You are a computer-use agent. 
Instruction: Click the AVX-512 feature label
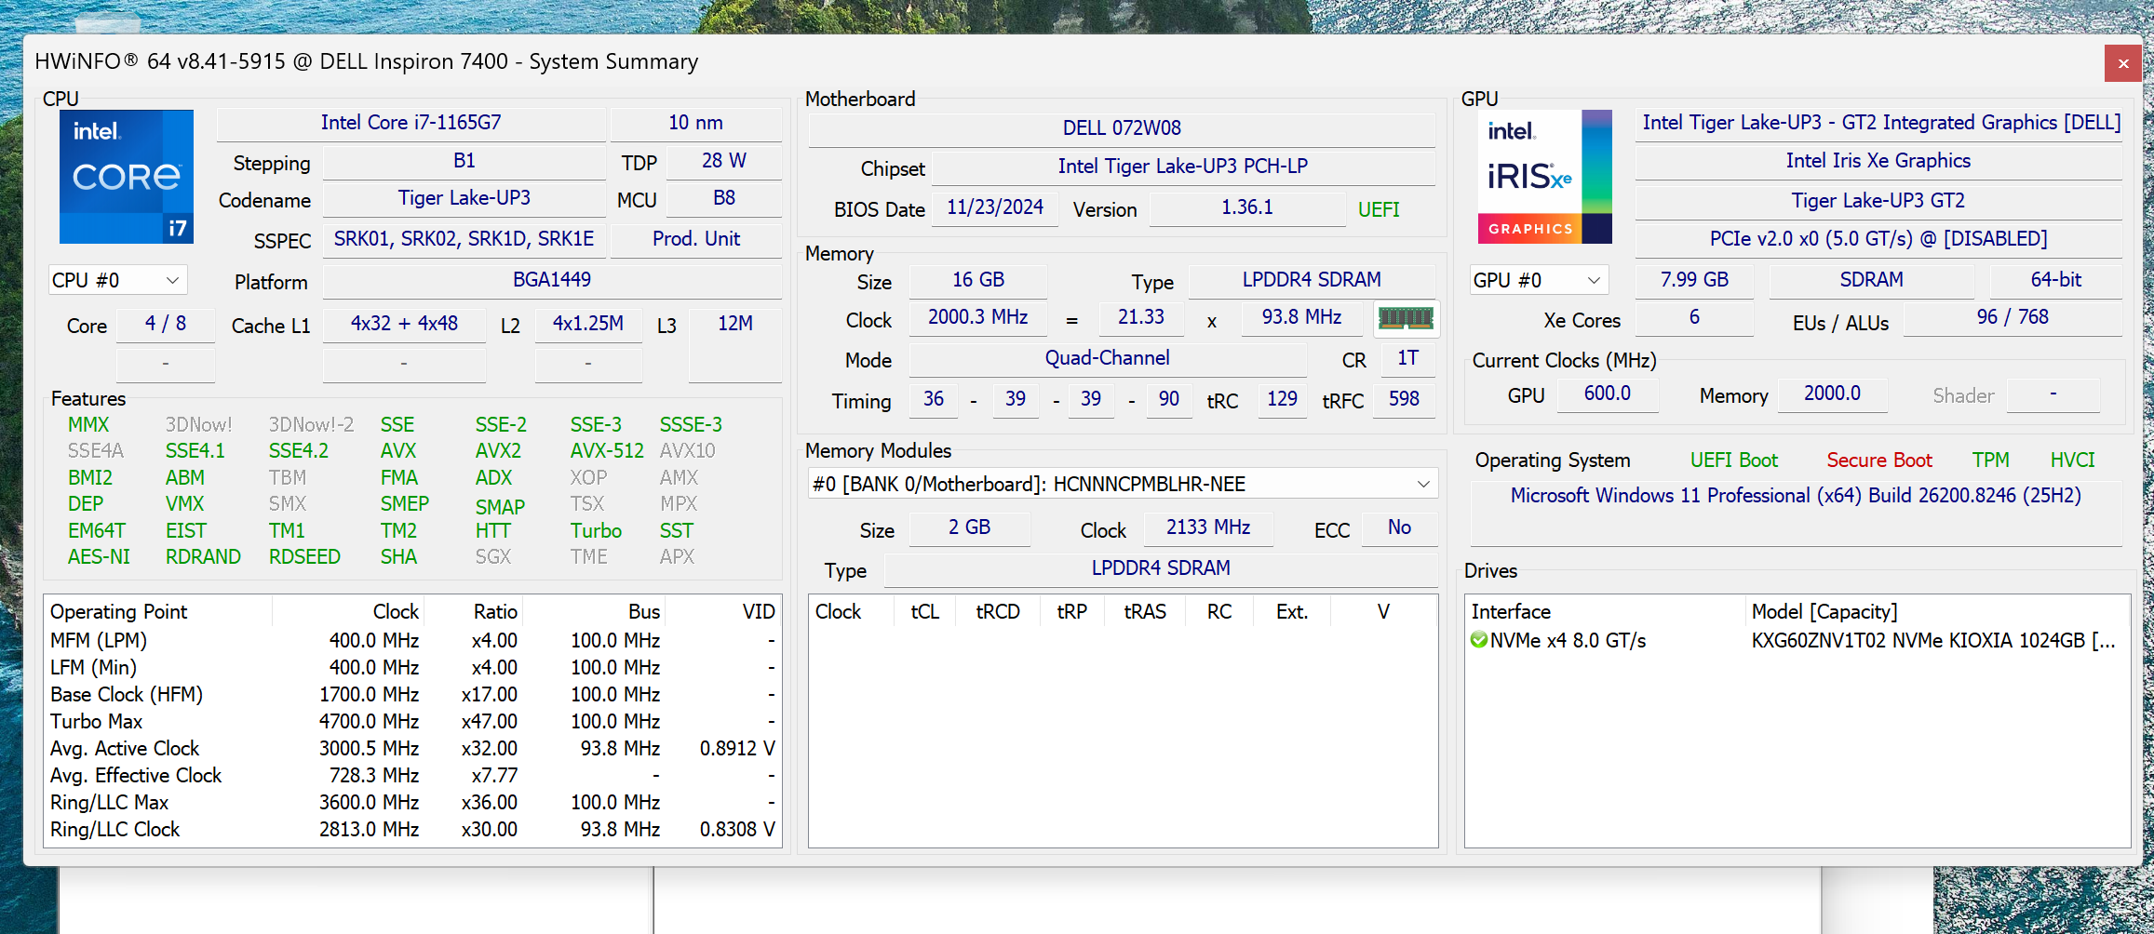pyautogui.click(x=607, y=451)
